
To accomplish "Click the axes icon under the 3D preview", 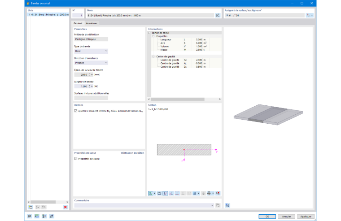I will click(227, 205).
